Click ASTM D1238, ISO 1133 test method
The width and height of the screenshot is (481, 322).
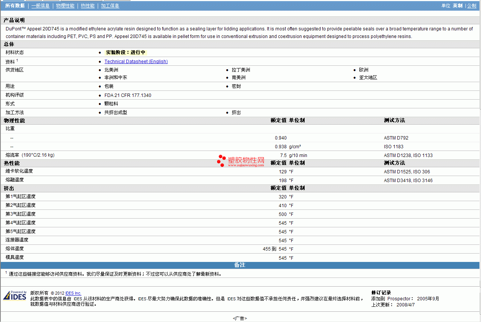pyautogui.click(x=408, y=155)
